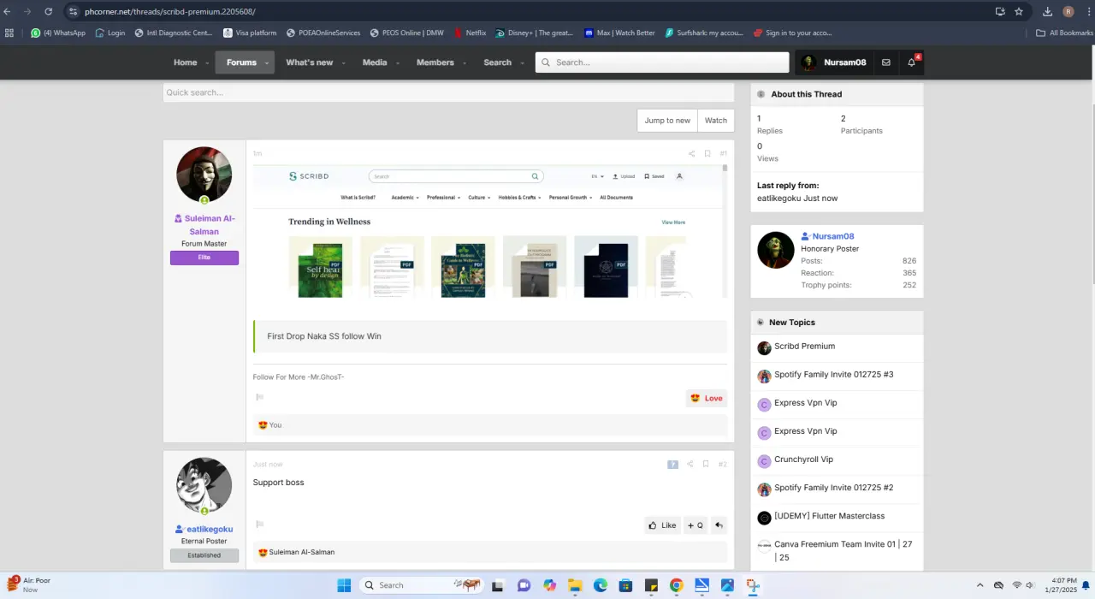Open File Explorer from taskbar

click(575, 585)
